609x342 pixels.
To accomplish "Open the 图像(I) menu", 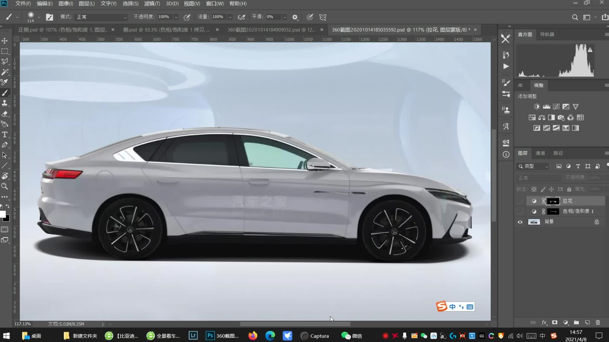I will tap(66, 3).
